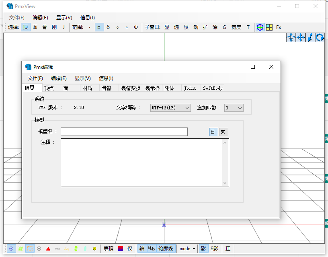328x257 pixels.
Task: Toggle the 轮廓线 outline button
Action: (166, 249)
